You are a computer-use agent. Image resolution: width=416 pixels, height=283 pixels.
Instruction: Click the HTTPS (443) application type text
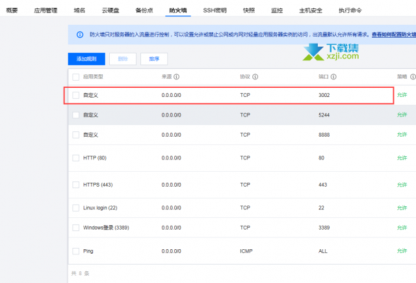tap(98, 185)
